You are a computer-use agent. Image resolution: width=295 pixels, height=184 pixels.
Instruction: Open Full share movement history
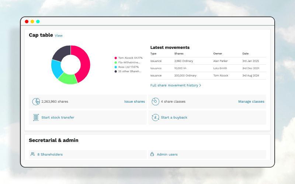point(174,85)
